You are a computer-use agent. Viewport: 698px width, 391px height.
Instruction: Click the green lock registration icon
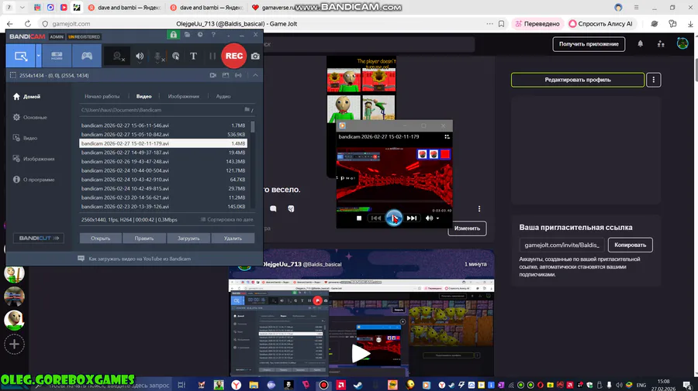click(173, 35)
